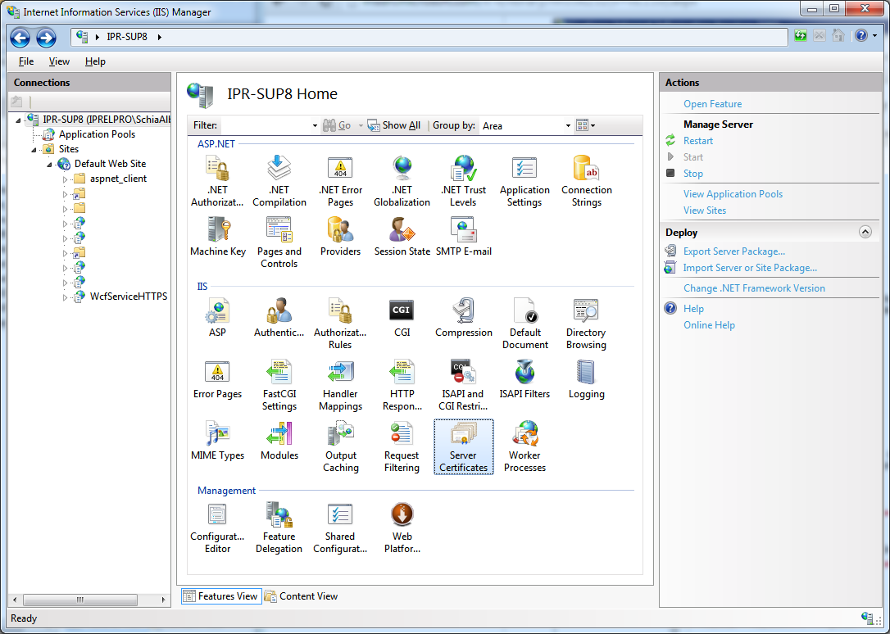Select the Modules icon

point(279,441)
